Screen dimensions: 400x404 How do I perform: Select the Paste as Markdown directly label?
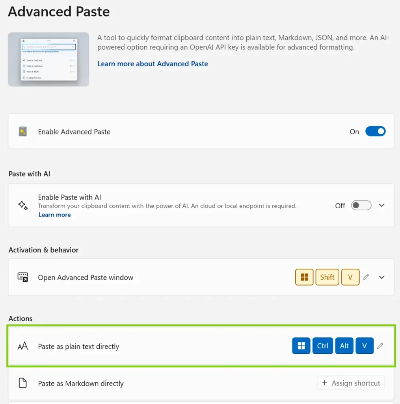[81, 383]
